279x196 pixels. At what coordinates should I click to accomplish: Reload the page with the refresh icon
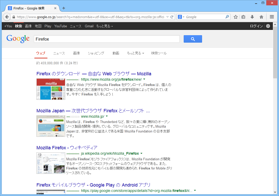point(172,17)
